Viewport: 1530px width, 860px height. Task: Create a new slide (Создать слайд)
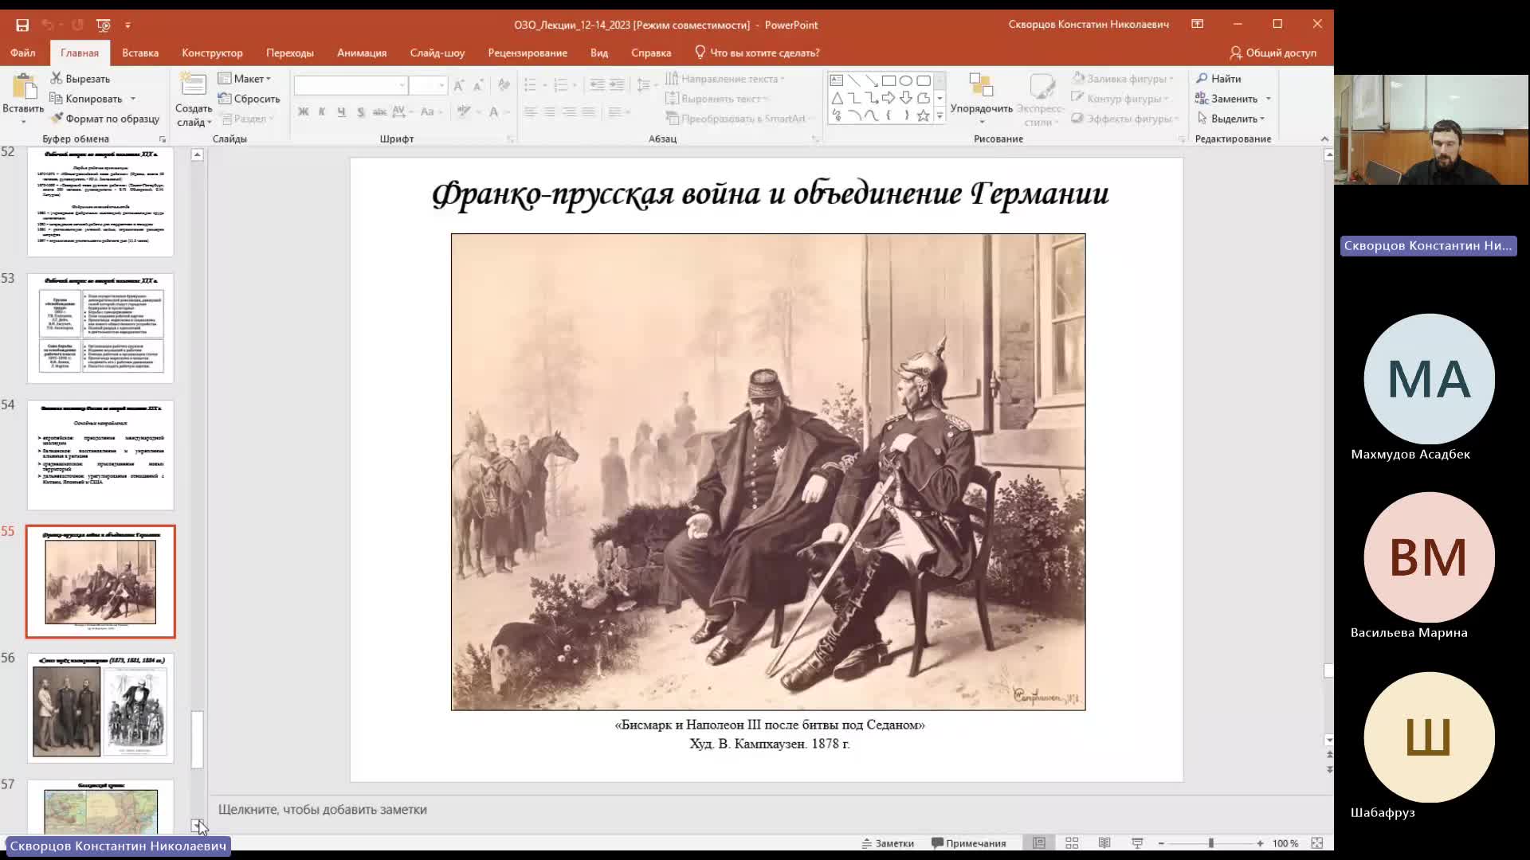click(194, 100)
